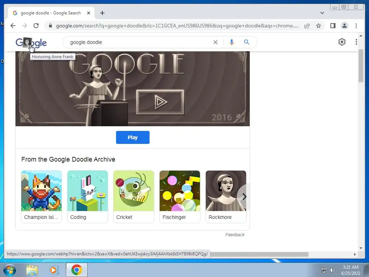
Task: Submit search with the magnifying glass
Action: (x=246, y=42)
